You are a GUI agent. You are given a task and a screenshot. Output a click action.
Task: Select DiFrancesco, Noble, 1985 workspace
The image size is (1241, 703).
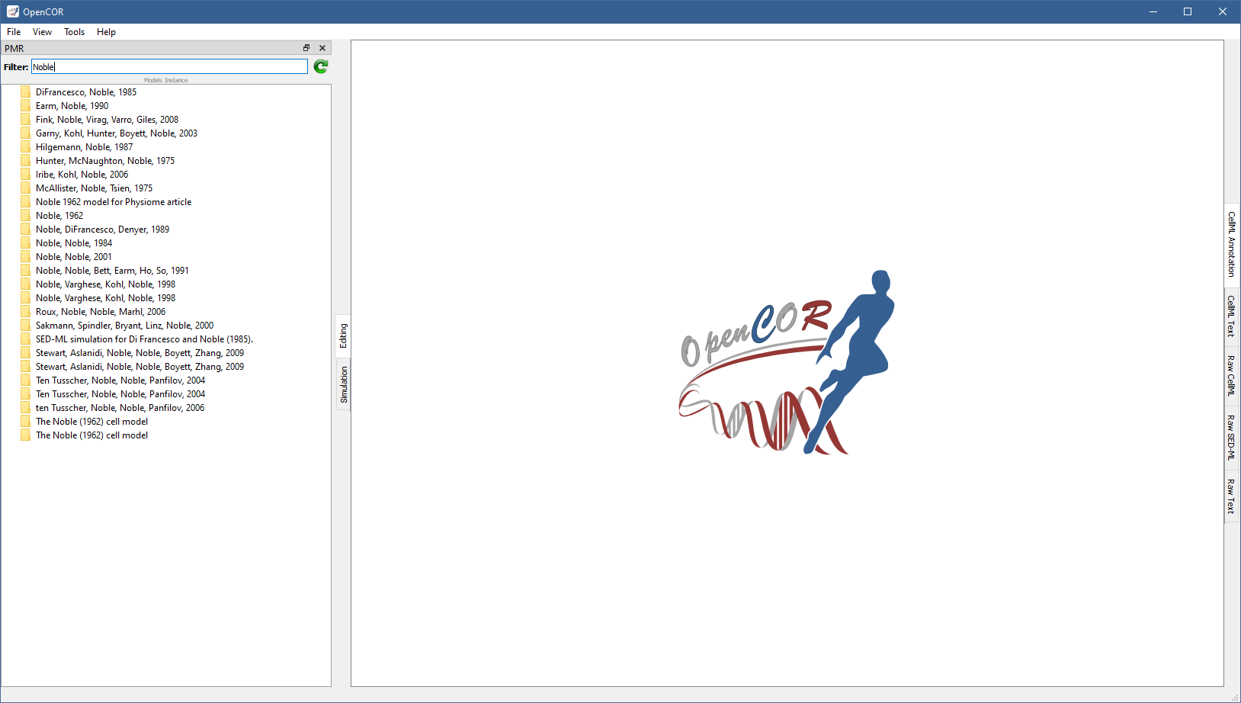pyautogui.click(x=86, y=92)
